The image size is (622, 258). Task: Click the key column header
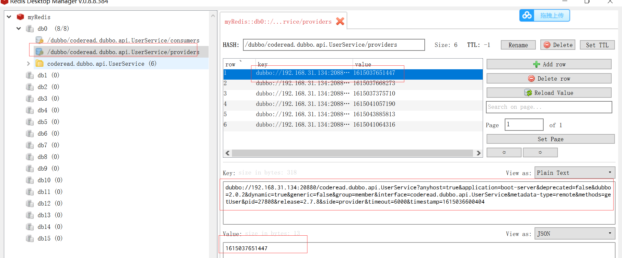point(304,64)
